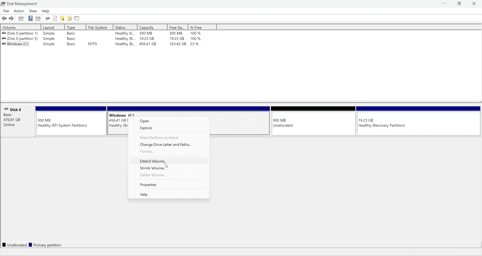Viewport: 482px width, 256px height.
Task: Click Properties in the context menu
Action: point(148,185)
